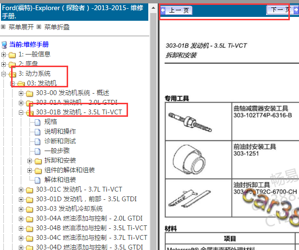
Task: Click the 下一页 next page button
Action: coord(283,10)
